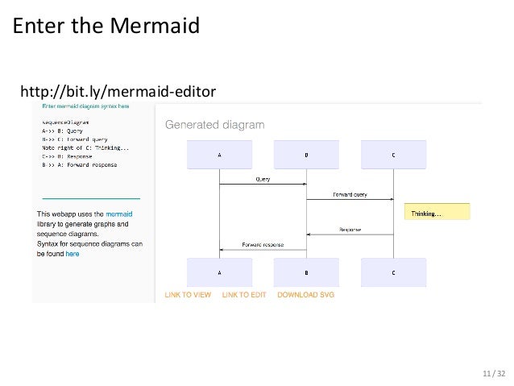Click bottom participant box B
This screenshot has height=386, width=514.
coord(306,272)
